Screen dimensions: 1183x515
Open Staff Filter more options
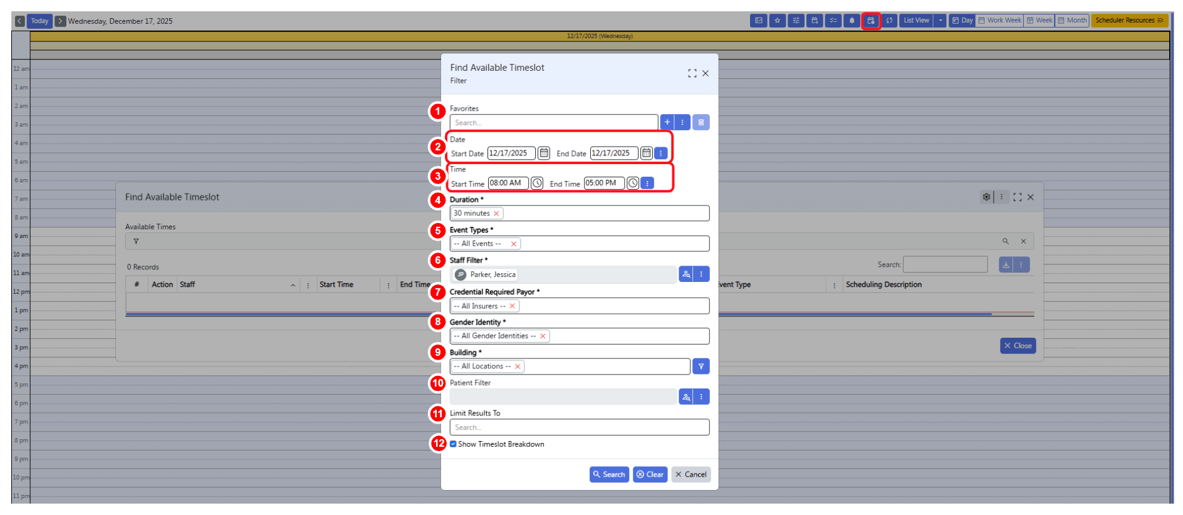pyautogui.click(x=701, y=274)
